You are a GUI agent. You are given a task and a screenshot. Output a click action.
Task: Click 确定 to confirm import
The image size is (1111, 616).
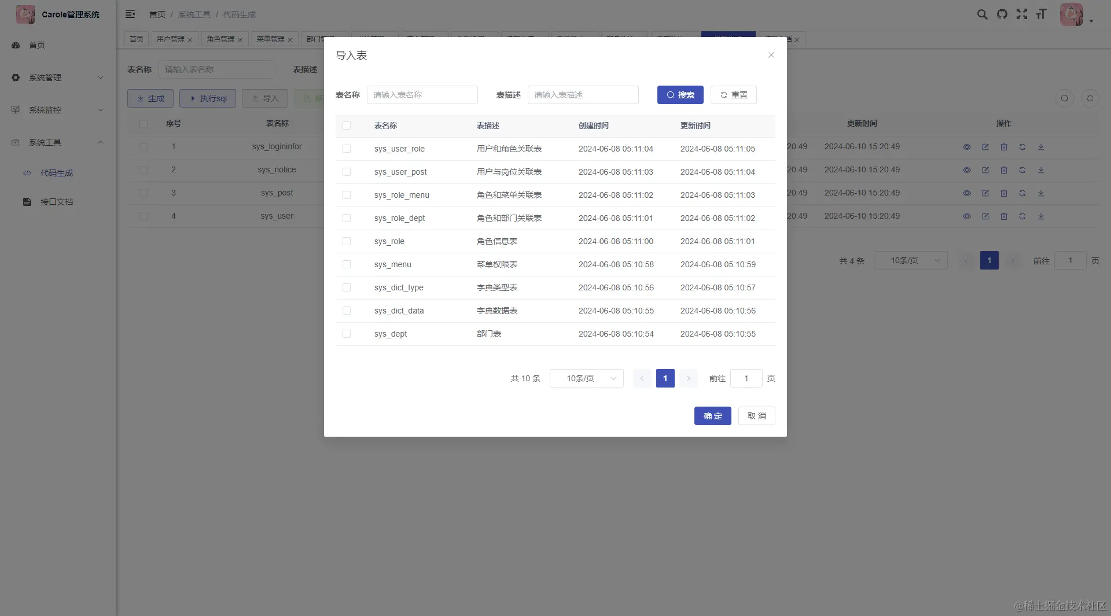pyautogui.click(x=713, y=416)
